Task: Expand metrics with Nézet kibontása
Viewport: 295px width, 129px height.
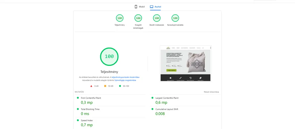Action: tap(211, 92)
